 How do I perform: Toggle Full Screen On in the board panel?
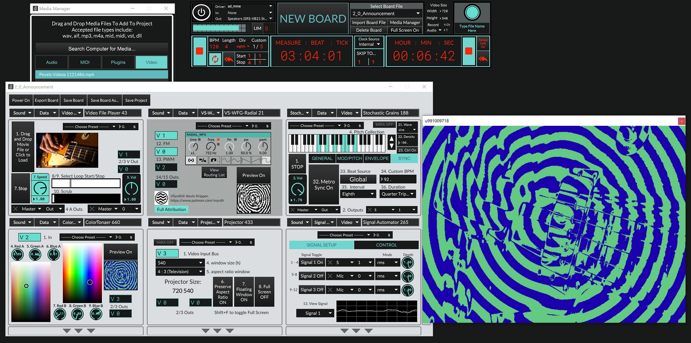point(405,30)
